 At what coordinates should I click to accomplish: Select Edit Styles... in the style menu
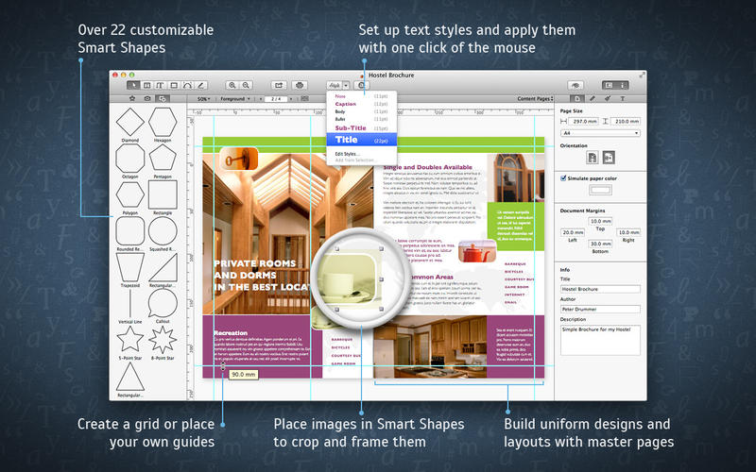pyautogui.click(x=348, y=153)
